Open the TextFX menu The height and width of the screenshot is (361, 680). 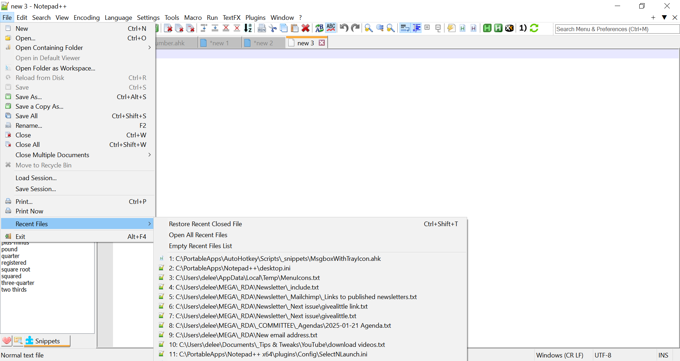(x=231, y=17)
